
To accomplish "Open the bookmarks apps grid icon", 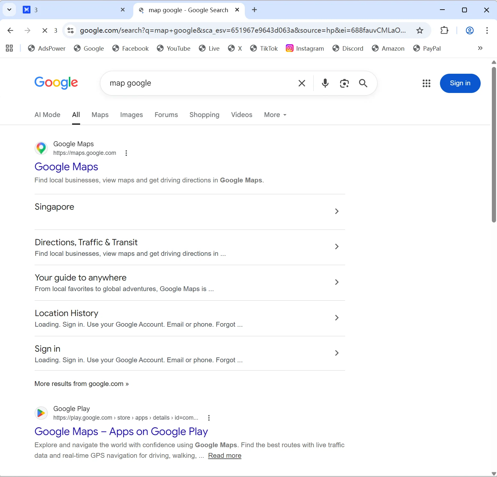I will tap(9, 48).
